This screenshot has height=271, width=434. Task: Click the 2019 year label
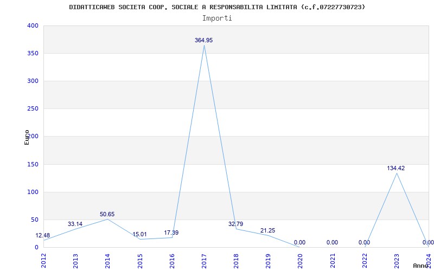point(268,261)
